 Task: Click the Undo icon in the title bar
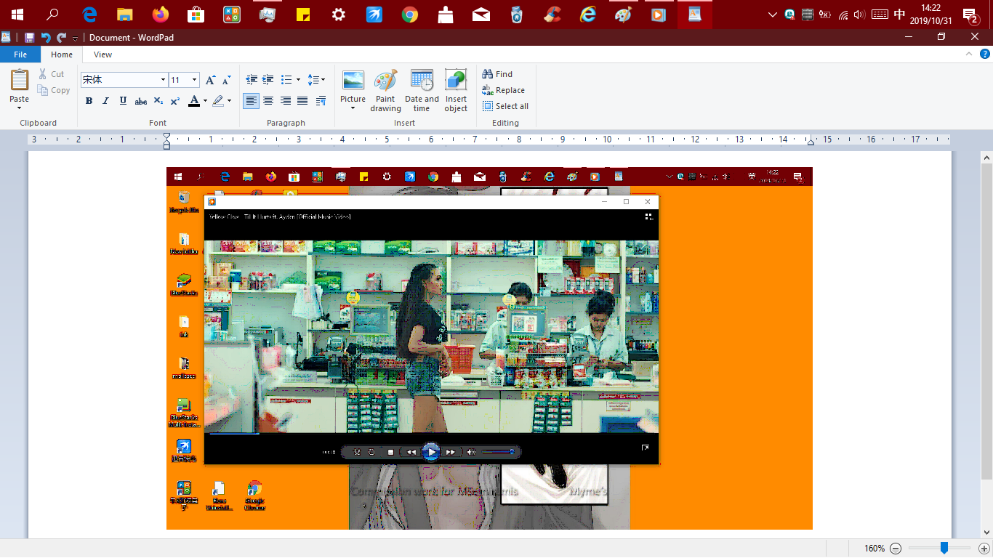point(46,37)
